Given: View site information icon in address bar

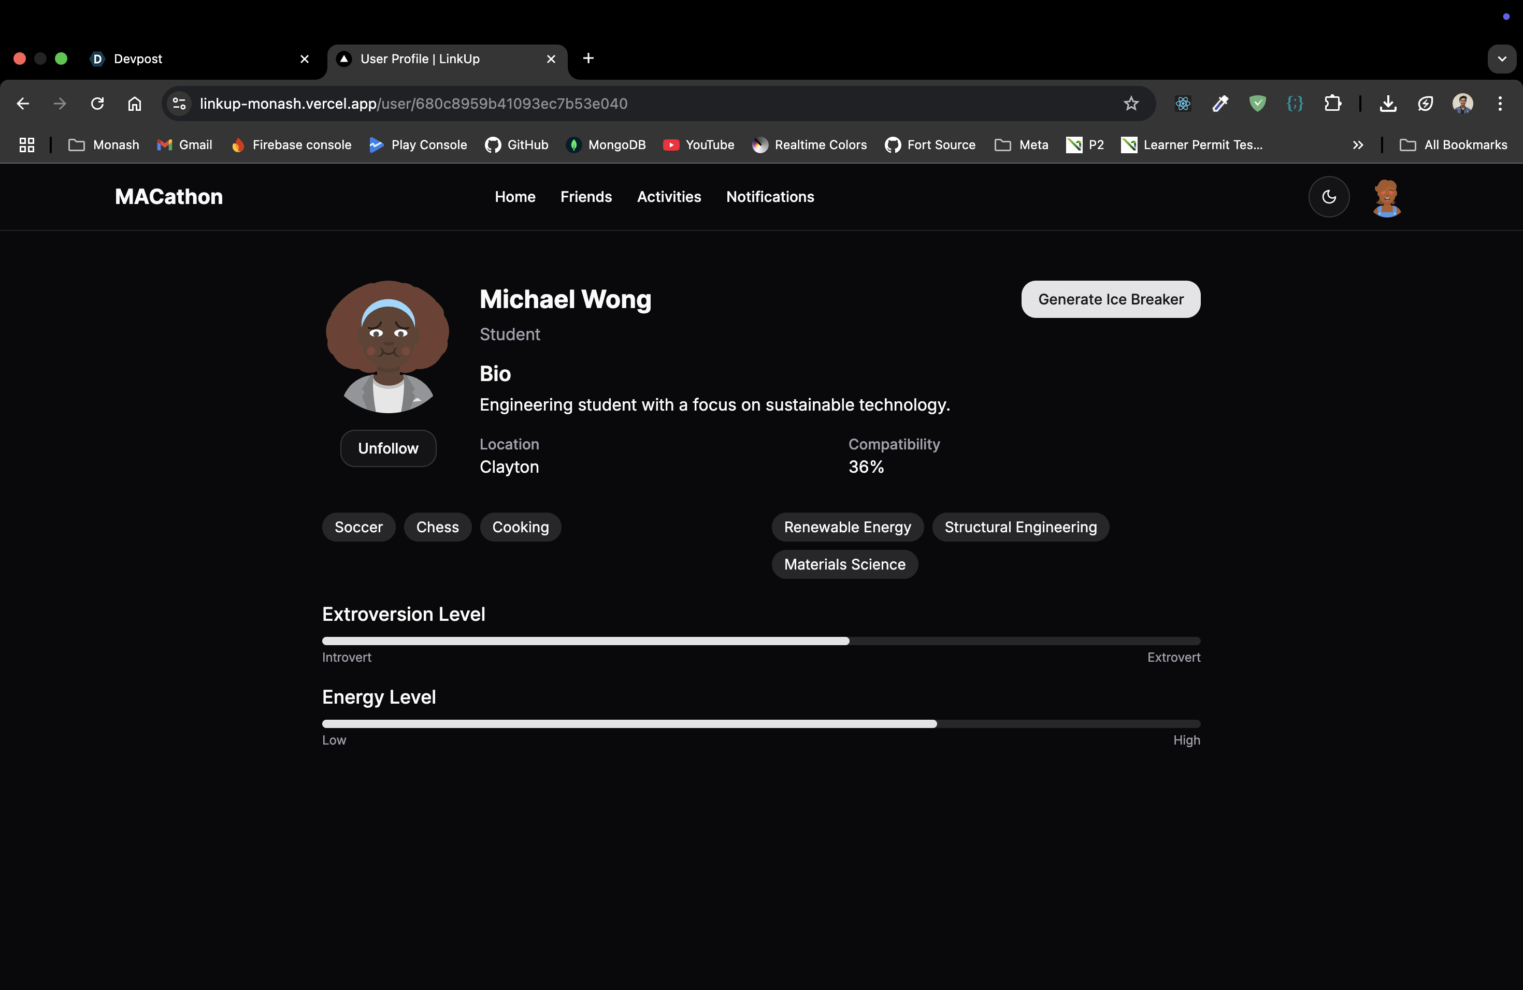Looking at the screenshot, I should click(x=179, y=104).
